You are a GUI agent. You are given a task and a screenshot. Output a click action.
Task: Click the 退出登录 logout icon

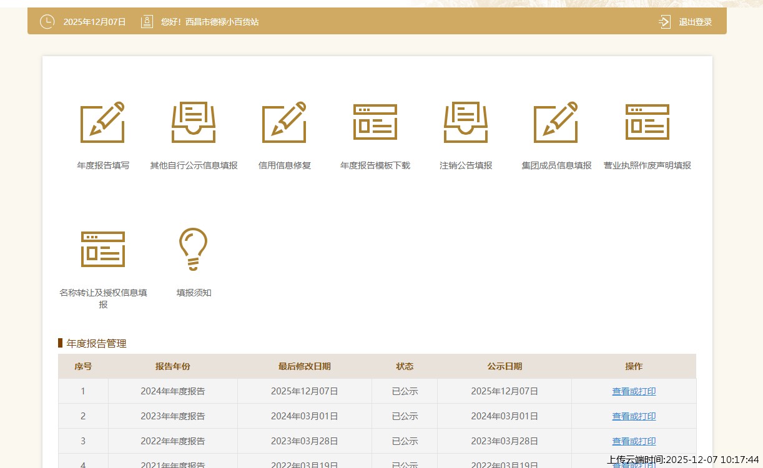[x=664, y=22]
